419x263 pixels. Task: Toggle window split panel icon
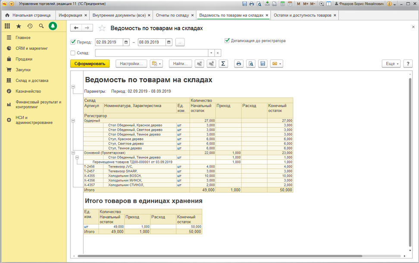328,4
